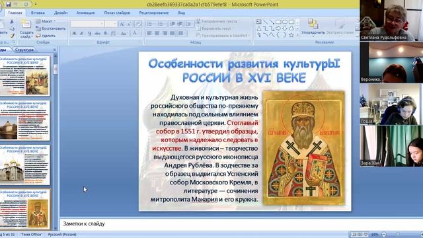The image size is (423, 238).
Task: Activate the Format Painter brush icon
Action: pos(12,35)
